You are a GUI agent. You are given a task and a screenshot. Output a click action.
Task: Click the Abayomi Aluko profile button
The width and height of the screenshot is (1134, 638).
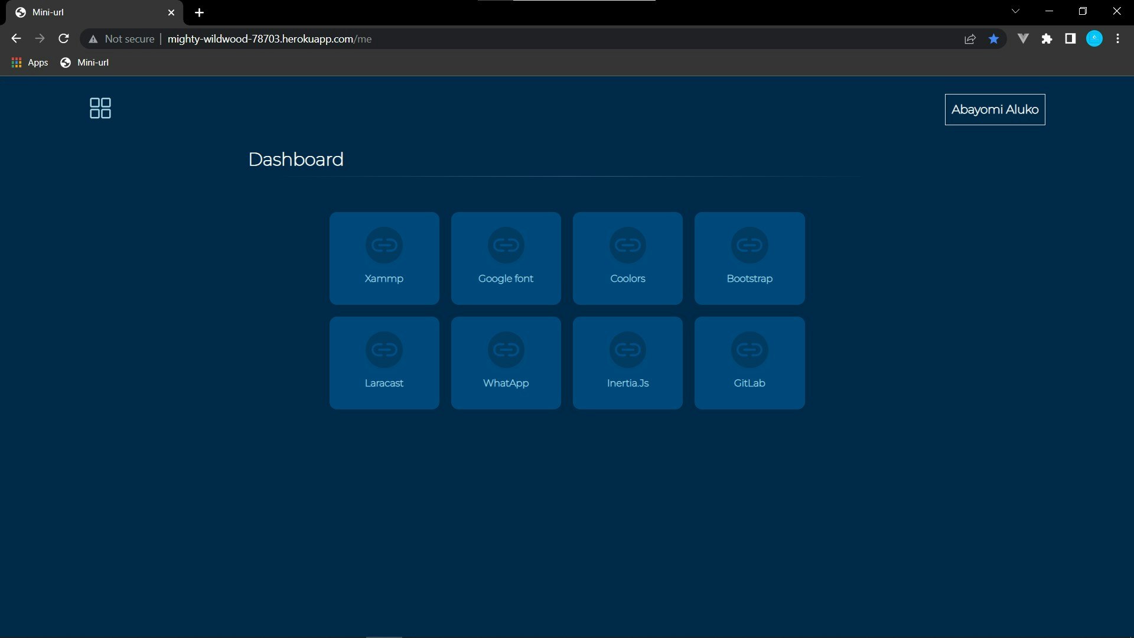(x=995, y=109)
